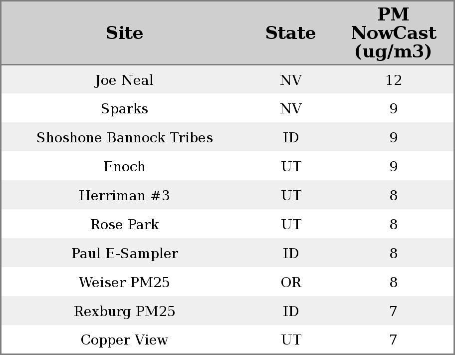The image size is (455, 355).
Task: Click the PM value for Rexburg PM25
Action: (393, 312)
